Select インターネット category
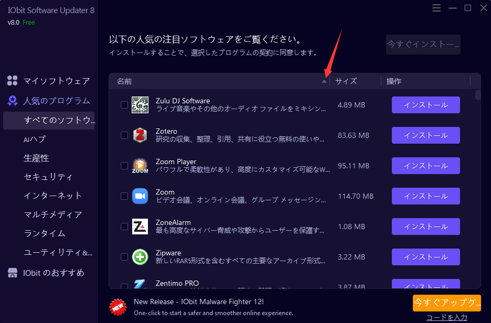This screenshot has height=323, width=491. click(53, 196)
